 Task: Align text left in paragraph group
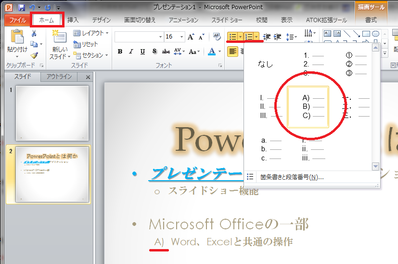click(x=232, y=52)
